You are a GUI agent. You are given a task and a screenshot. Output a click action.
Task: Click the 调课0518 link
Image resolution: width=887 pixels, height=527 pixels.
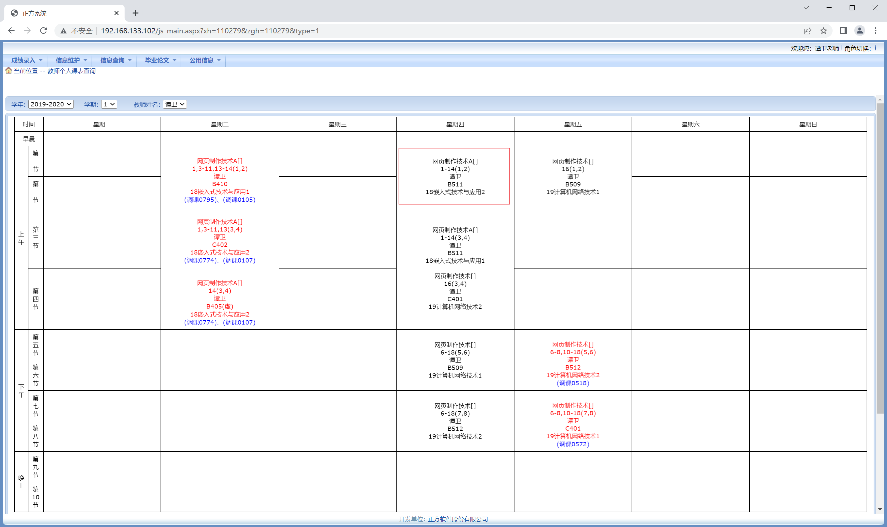point(573,383)
